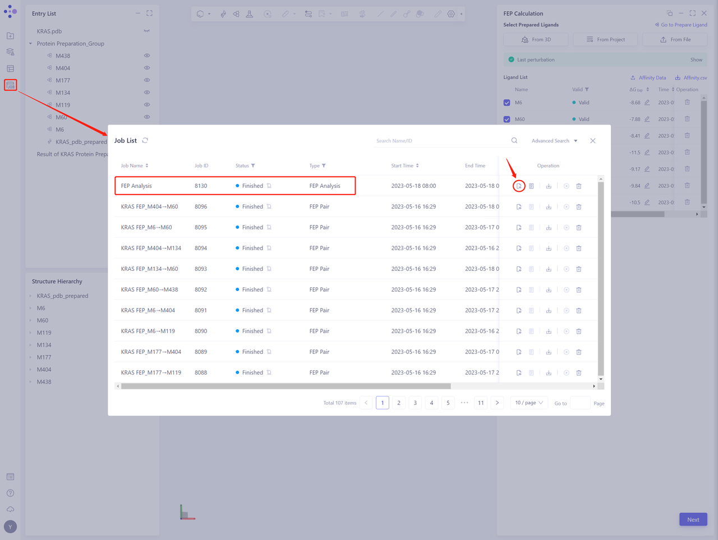Hide the M177 entry using its eye icon
The width and height of the screenshot is (718, 540).
(146, 80)
